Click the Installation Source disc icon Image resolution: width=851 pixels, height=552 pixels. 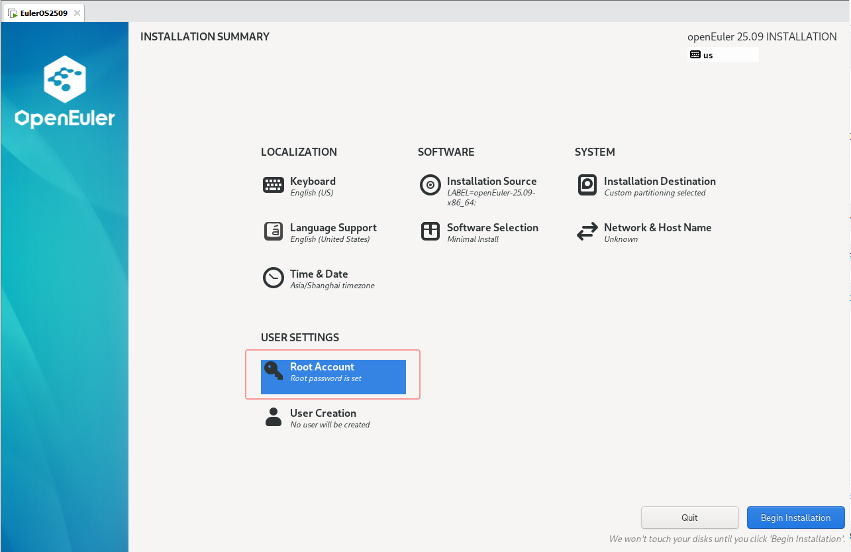point(430,185)
